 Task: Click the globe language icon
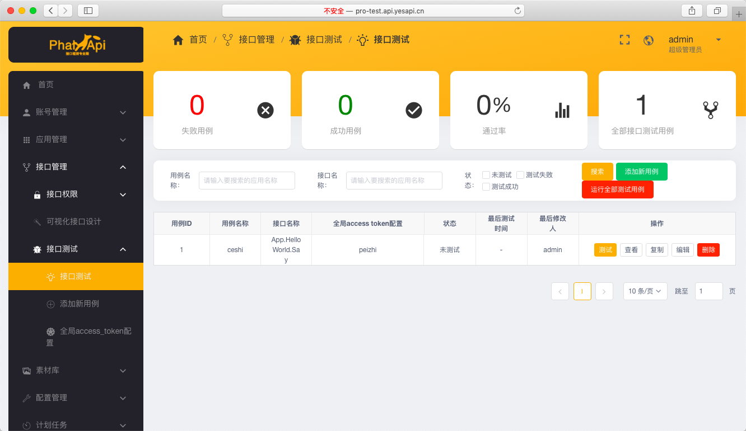649,40
